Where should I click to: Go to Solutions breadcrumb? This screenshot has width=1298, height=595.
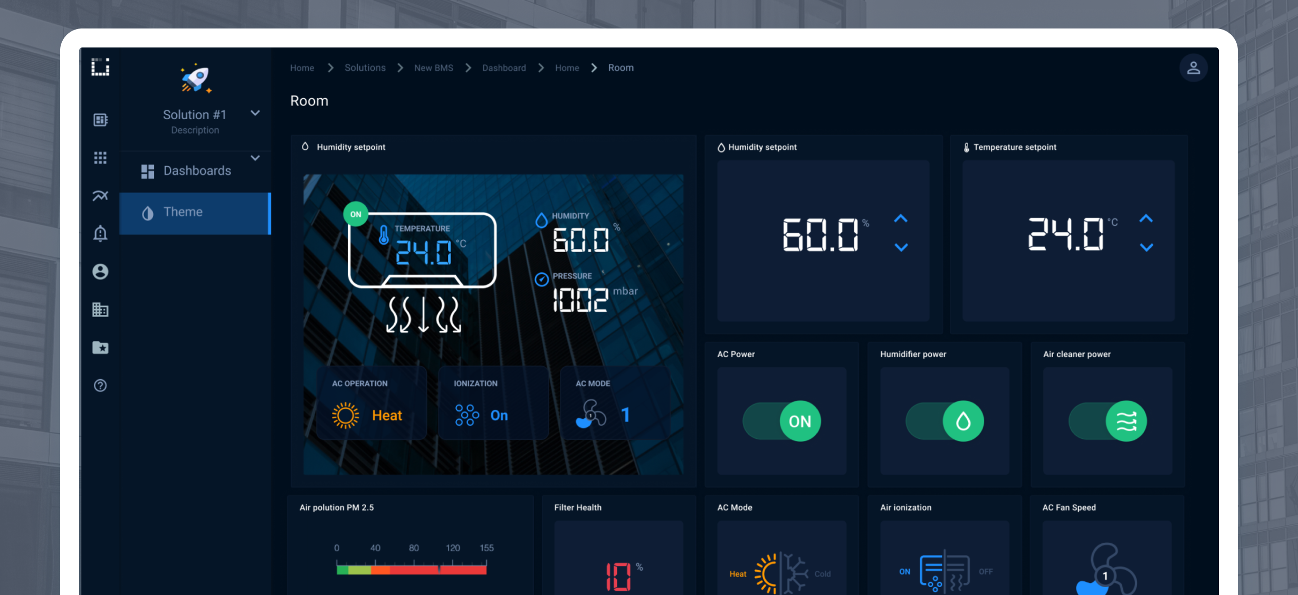click(365, 68)
